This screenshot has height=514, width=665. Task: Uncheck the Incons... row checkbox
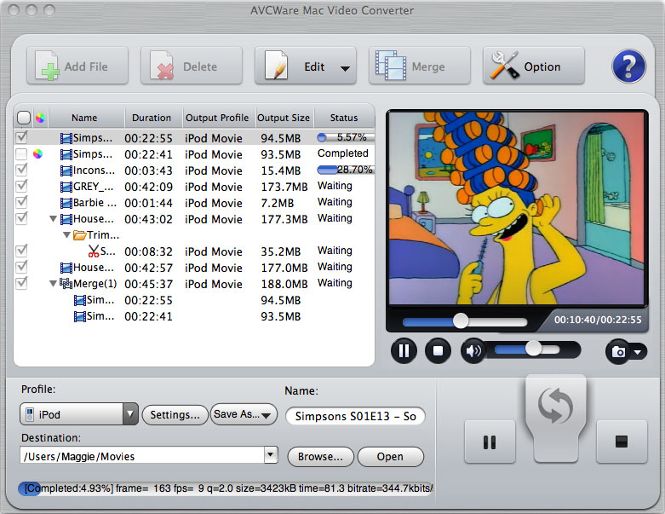pos(21,170)
